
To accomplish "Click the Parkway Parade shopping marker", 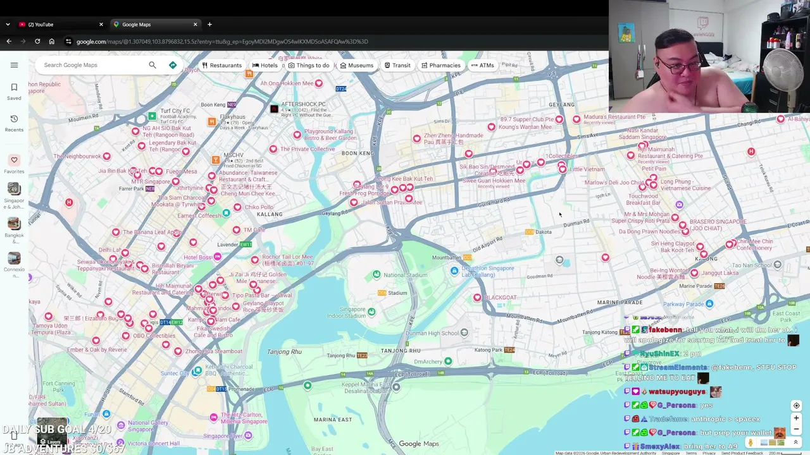I will pos(709,304).
